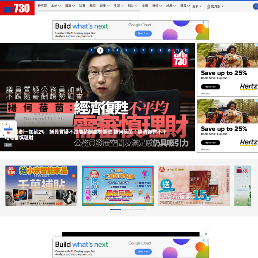Click the navigation bar horizontal scrollbar

89,11
